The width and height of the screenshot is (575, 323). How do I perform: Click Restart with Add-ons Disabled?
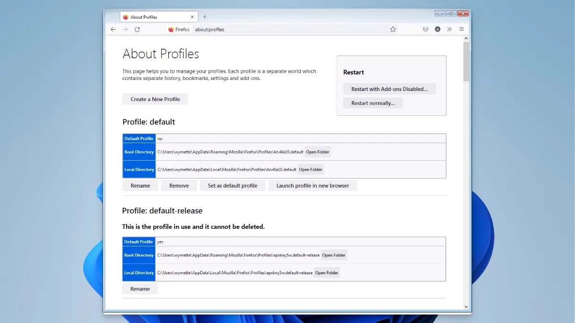(389, 89)
